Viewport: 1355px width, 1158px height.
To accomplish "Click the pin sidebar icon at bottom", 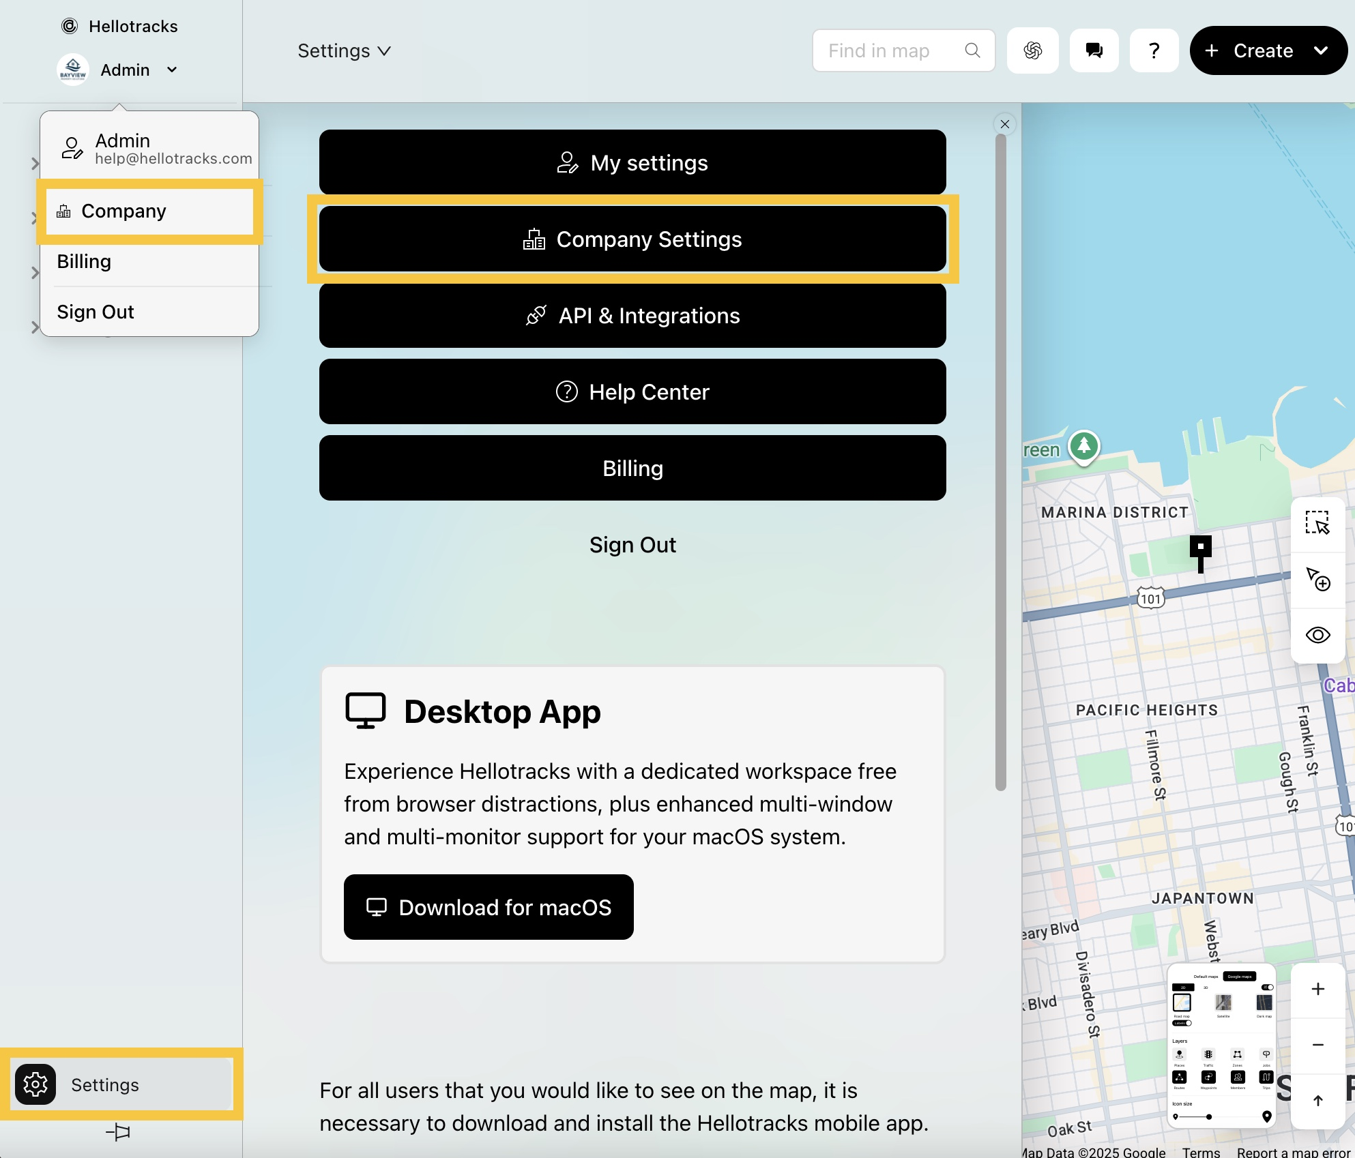I will (x=118, y=1132).
